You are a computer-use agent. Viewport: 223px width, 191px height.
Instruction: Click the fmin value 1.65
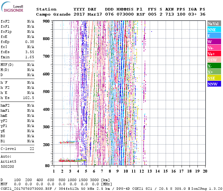(30, 57)
